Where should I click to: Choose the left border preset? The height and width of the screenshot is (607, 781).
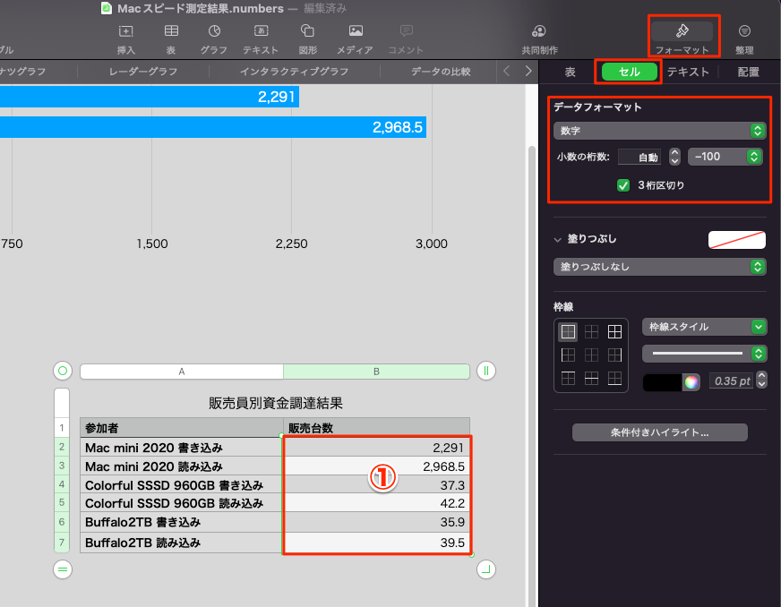point(568,355)
